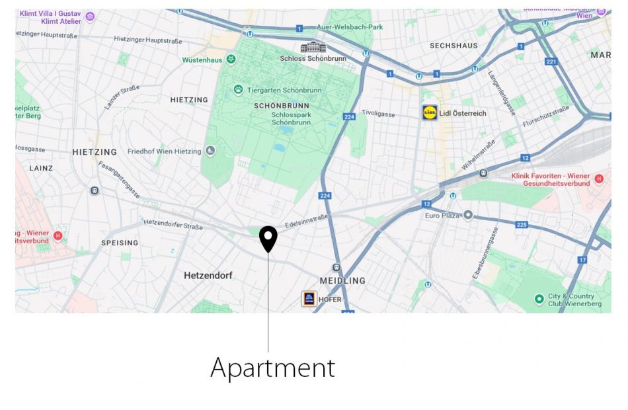Click the Wüstenhaus green marker icon
Image resolution: width=628 pixels, height=410 pixels.
[x=231, y=60]
